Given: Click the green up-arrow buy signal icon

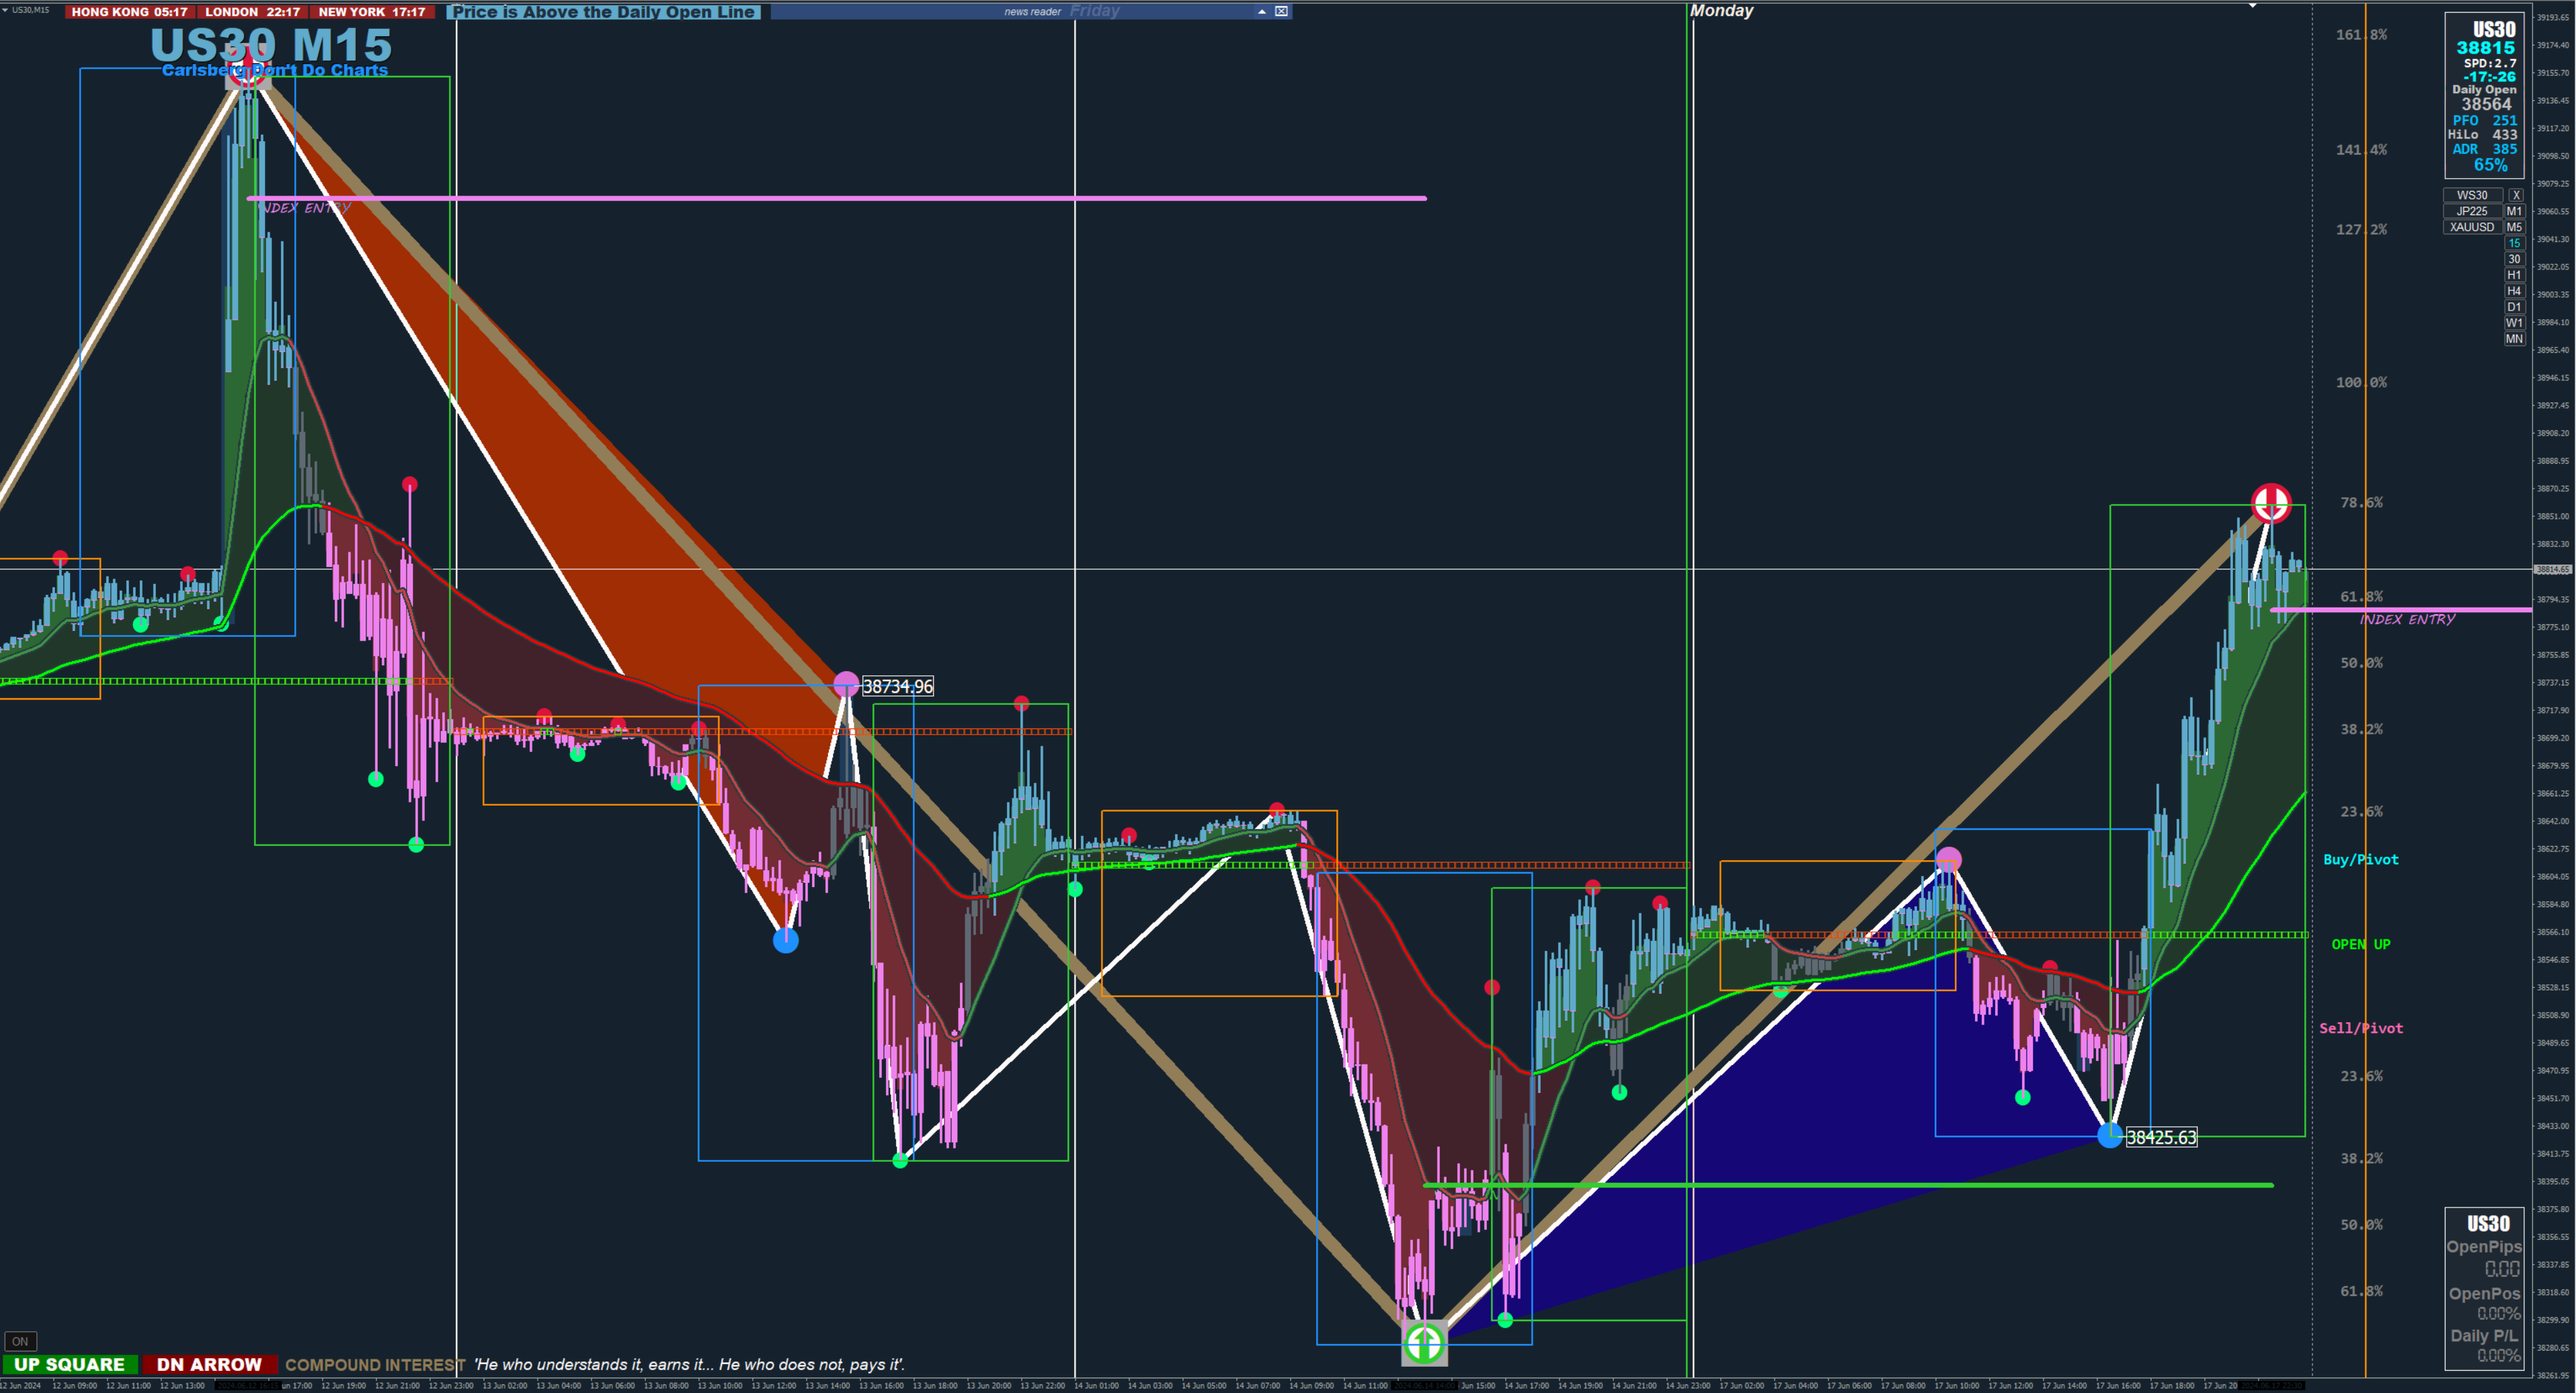Looking at the screenshot, I should [x=1424, y=1343].
